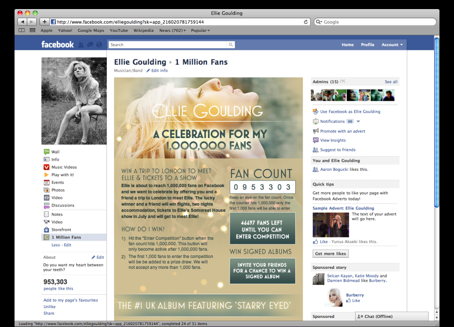454x327 pixels.
Task: Go to Facebook Home
Action: (347, 45)
